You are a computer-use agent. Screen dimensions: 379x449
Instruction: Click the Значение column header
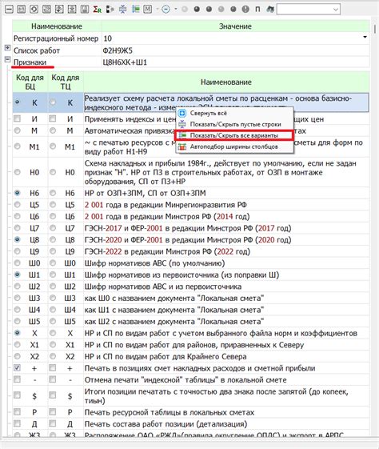click(235, 26)
